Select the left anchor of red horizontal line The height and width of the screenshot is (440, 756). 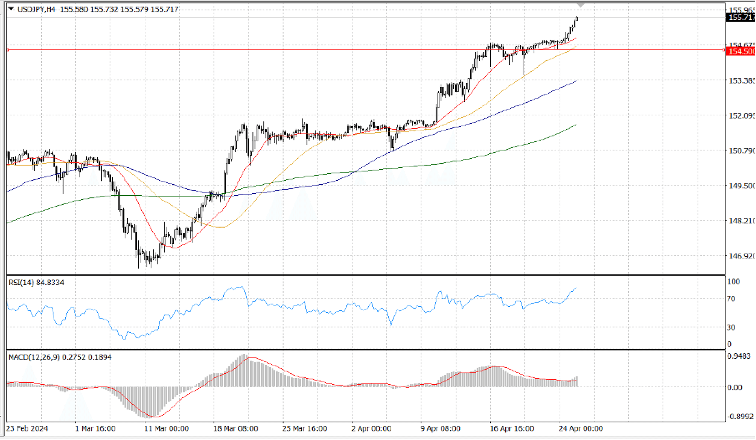(x=7, y=50)
